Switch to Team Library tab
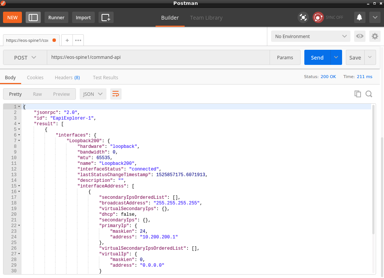The width and height of the screenshot is (384, 278). click(x=206, y=18)
